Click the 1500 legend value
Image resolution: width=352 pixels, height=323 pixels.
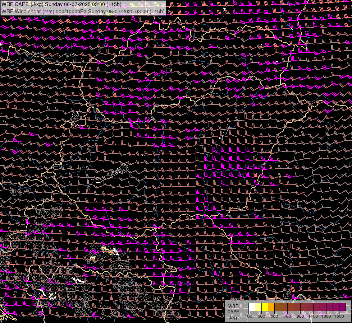pyautogui.click(x=339, y=316)
